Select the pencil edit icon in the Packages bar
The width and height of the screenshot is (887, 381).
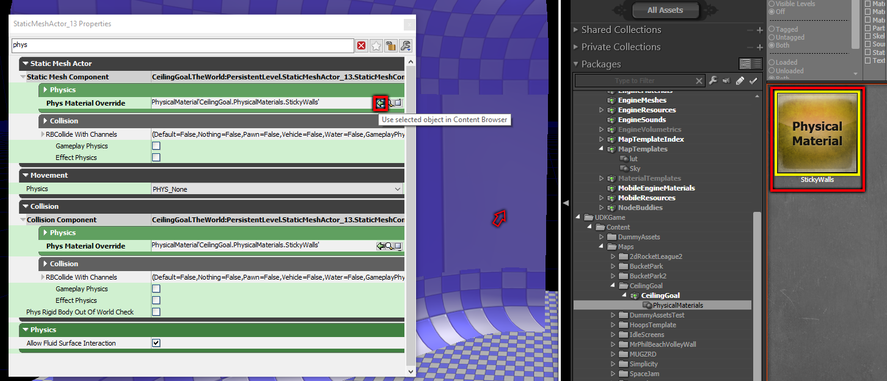point(740,79)
